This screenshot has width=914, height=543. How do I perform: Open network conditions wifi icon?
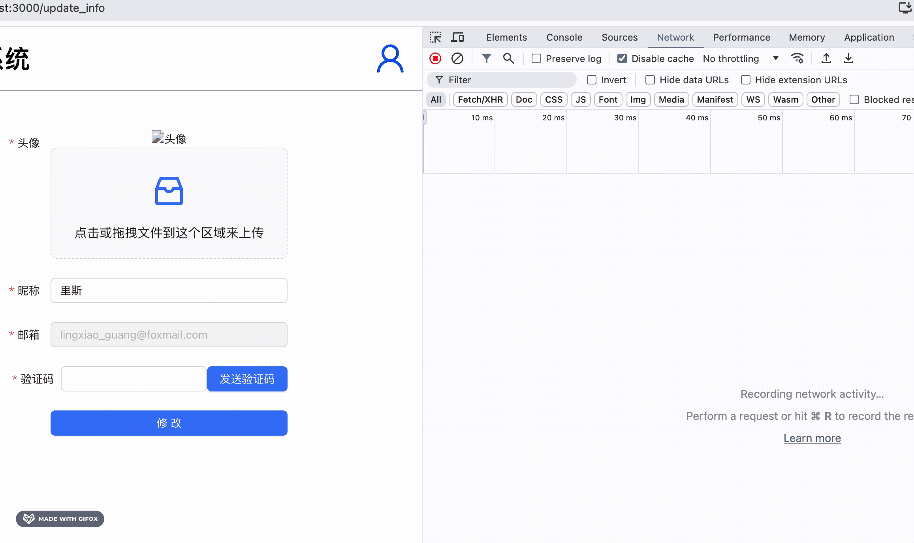coord(797,58)
